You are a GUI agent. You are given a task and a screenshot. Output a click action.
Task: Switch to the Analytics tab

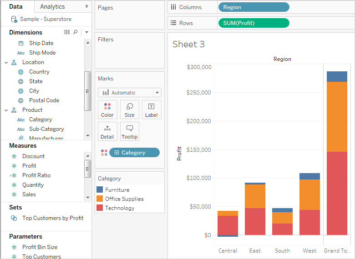point(52,6)
